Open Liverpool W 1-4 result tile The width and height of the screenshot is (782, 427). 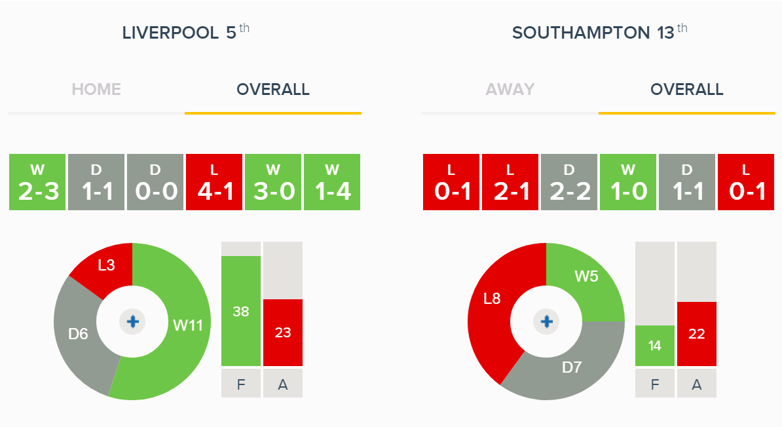coord(332,182)
